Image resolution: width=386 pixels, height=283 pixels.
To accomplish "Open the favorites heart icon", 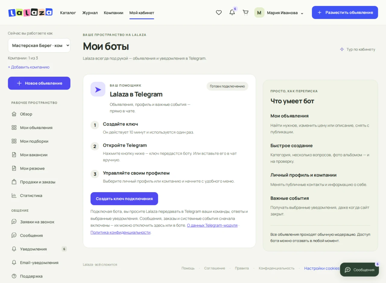I will (x=219, y=13).
